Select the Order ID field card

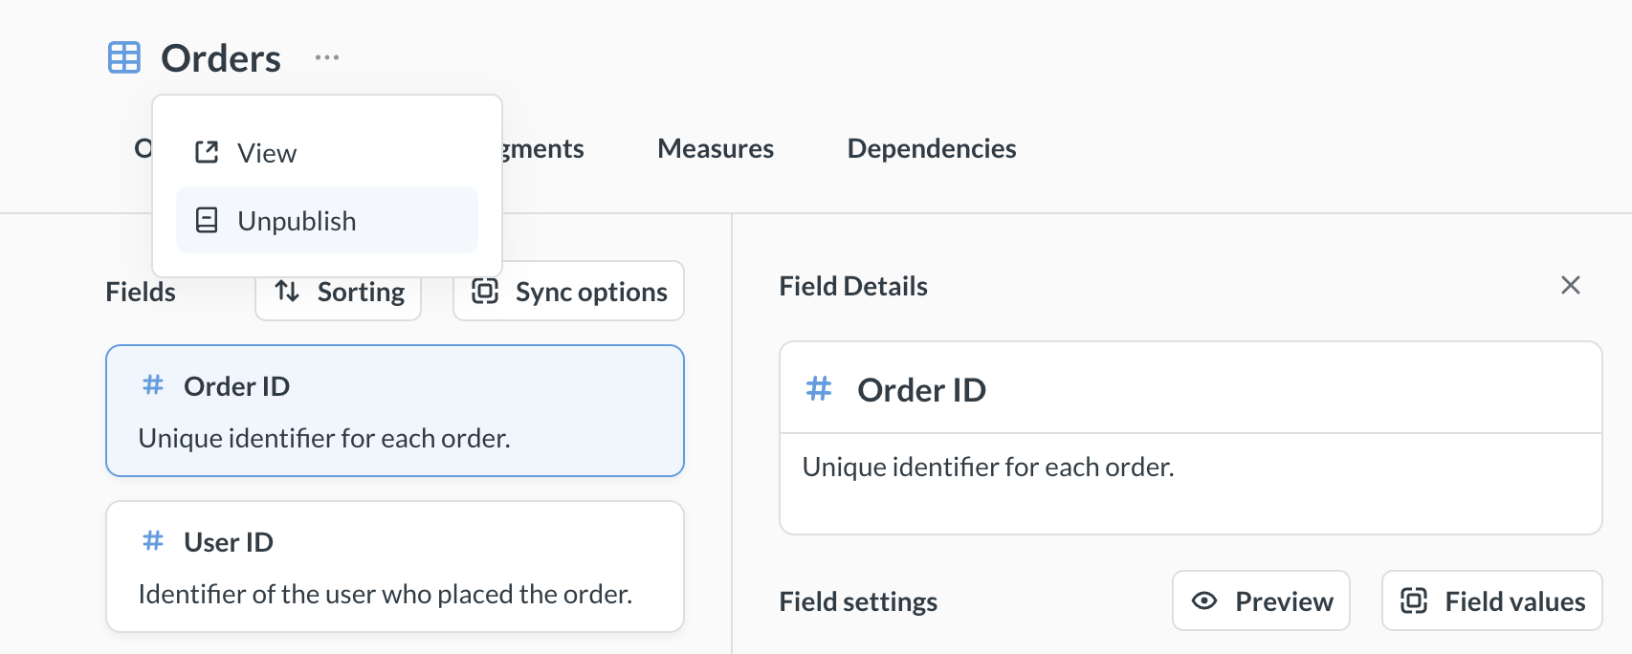click(394, 411)
